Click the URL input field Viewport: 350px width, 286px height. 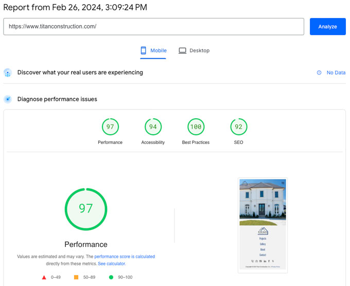coord(153,27)
